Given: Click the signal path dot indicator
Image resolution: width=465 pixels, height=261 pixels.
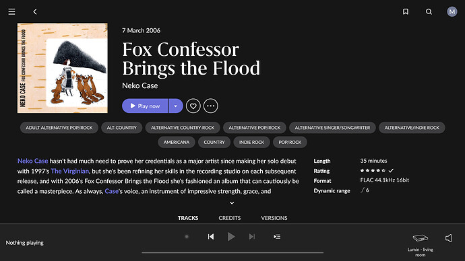Looking at the screenshot, I should 187,236.
